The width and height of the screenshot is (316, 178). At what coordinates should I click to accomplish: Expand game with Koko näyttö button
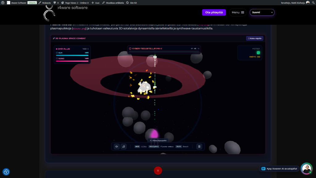click(255, 38)
